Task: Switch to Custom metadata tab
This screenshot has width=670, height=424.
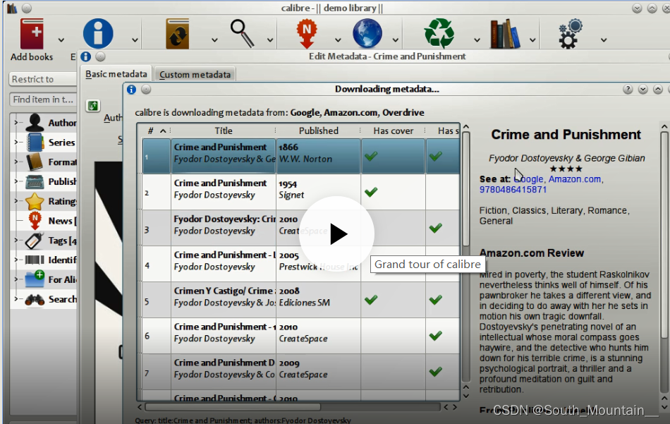Action: (195, 75)
